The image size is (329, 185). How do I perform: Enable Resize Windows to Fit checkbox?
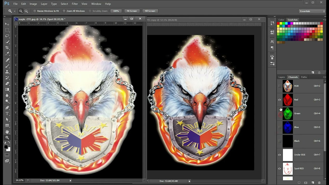point(35,11)
